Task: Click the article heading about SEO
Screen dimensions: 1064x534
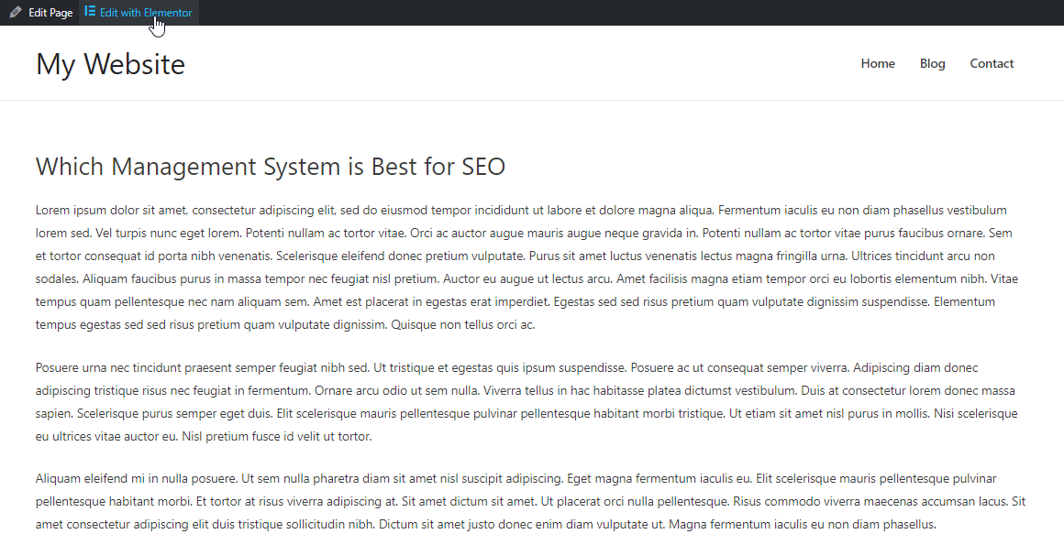Action: coord(270,166)
